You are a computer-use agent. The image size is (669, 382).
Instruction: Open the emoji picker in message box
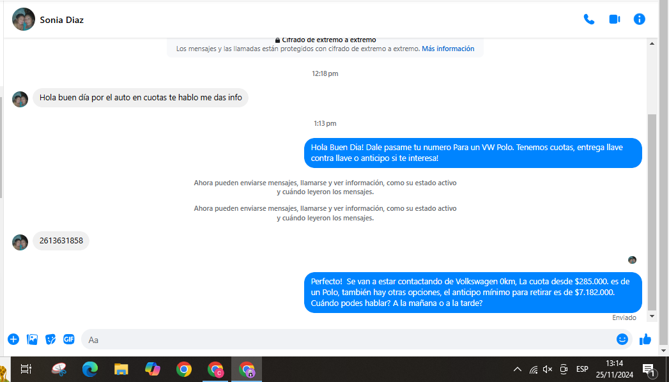point(622,339)
